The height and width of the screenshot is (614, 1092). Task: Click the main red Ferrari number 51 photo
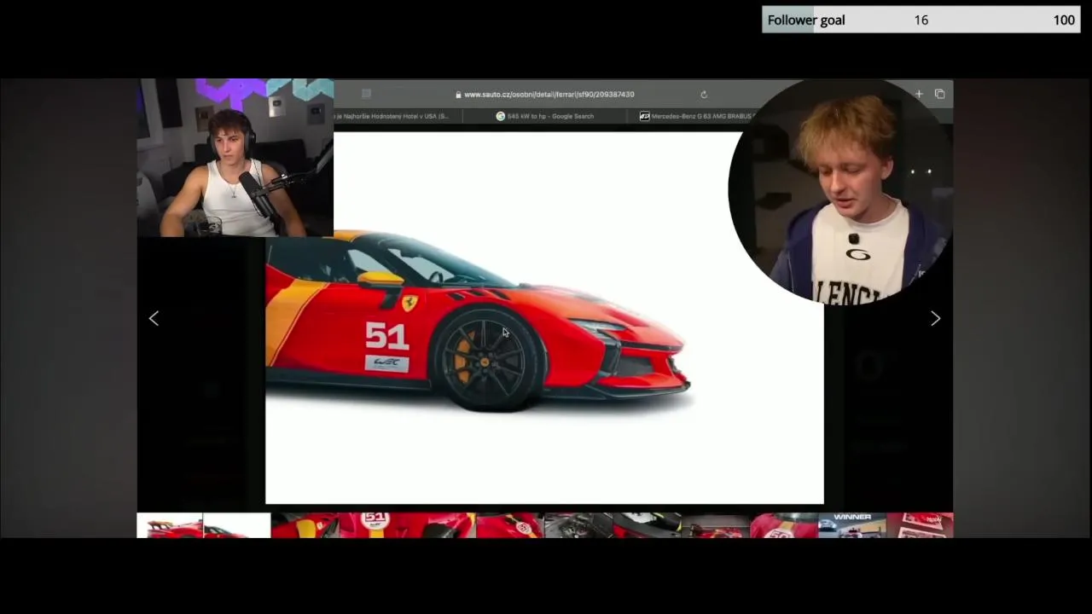coord(544,318)
